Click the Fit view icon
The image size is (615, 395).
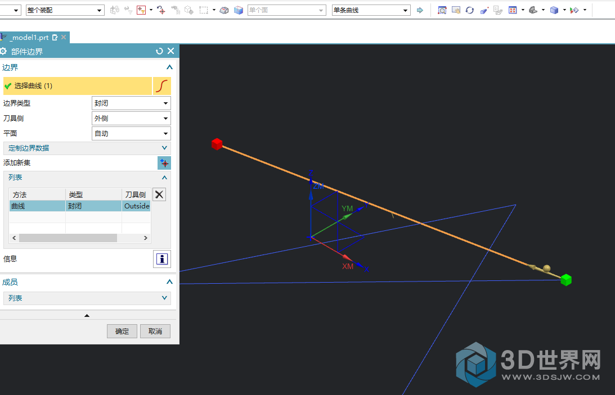[512, 10]
